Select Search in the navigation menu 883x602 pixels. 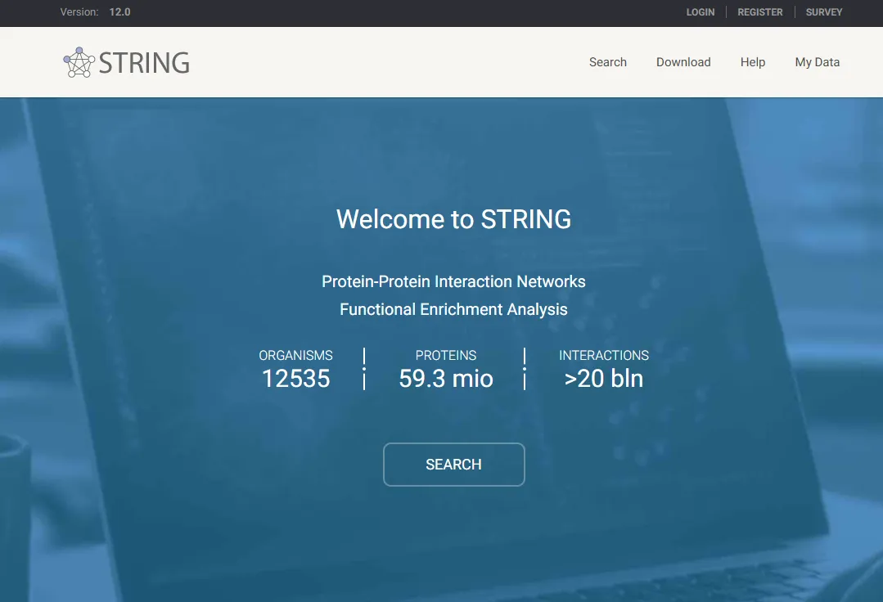607,62
